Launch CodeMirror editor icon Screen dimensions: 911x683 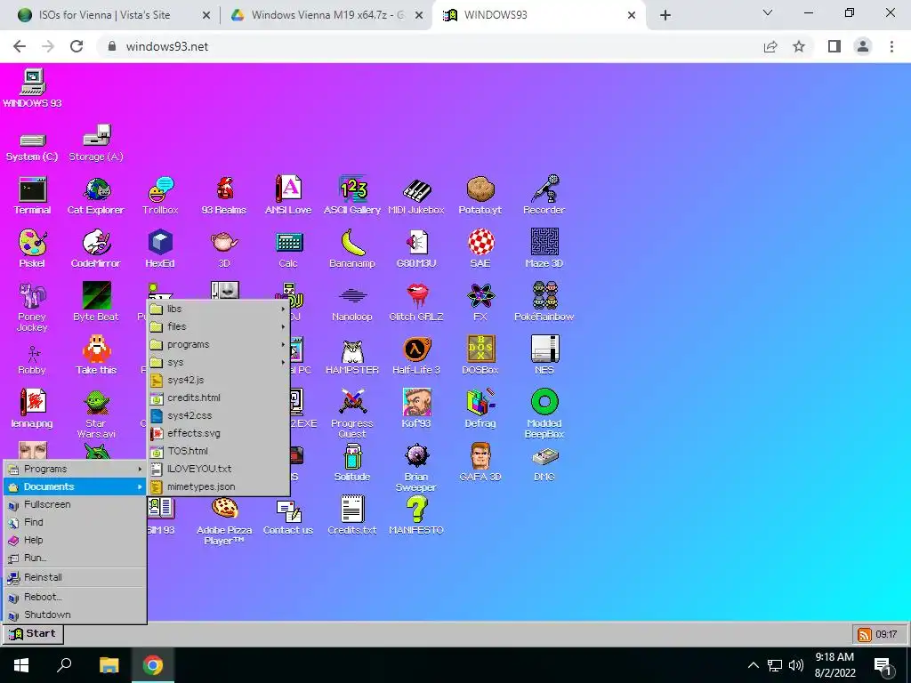click(x=96, y=249)
